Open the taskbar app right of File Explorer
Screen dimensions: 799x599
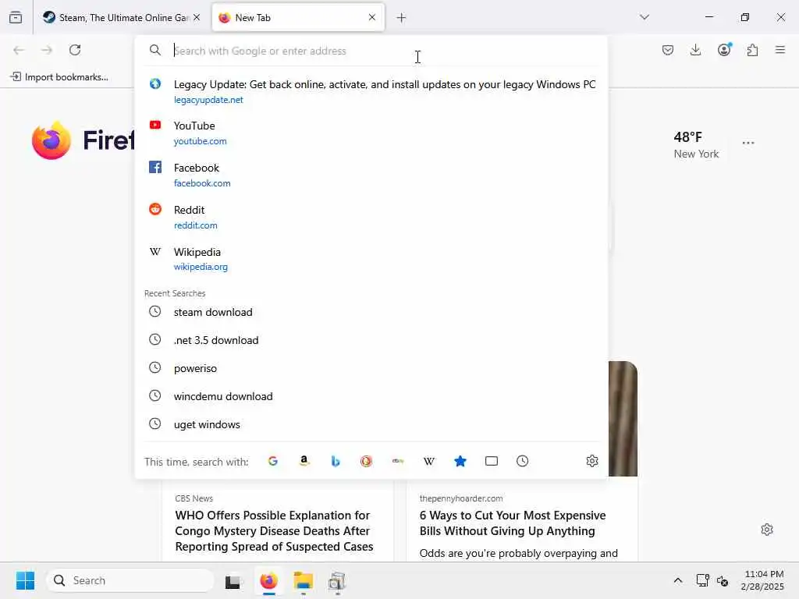click(337, 580)
